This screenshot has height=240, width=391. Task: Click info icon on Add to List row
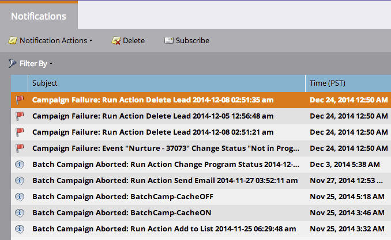(20, 228)
